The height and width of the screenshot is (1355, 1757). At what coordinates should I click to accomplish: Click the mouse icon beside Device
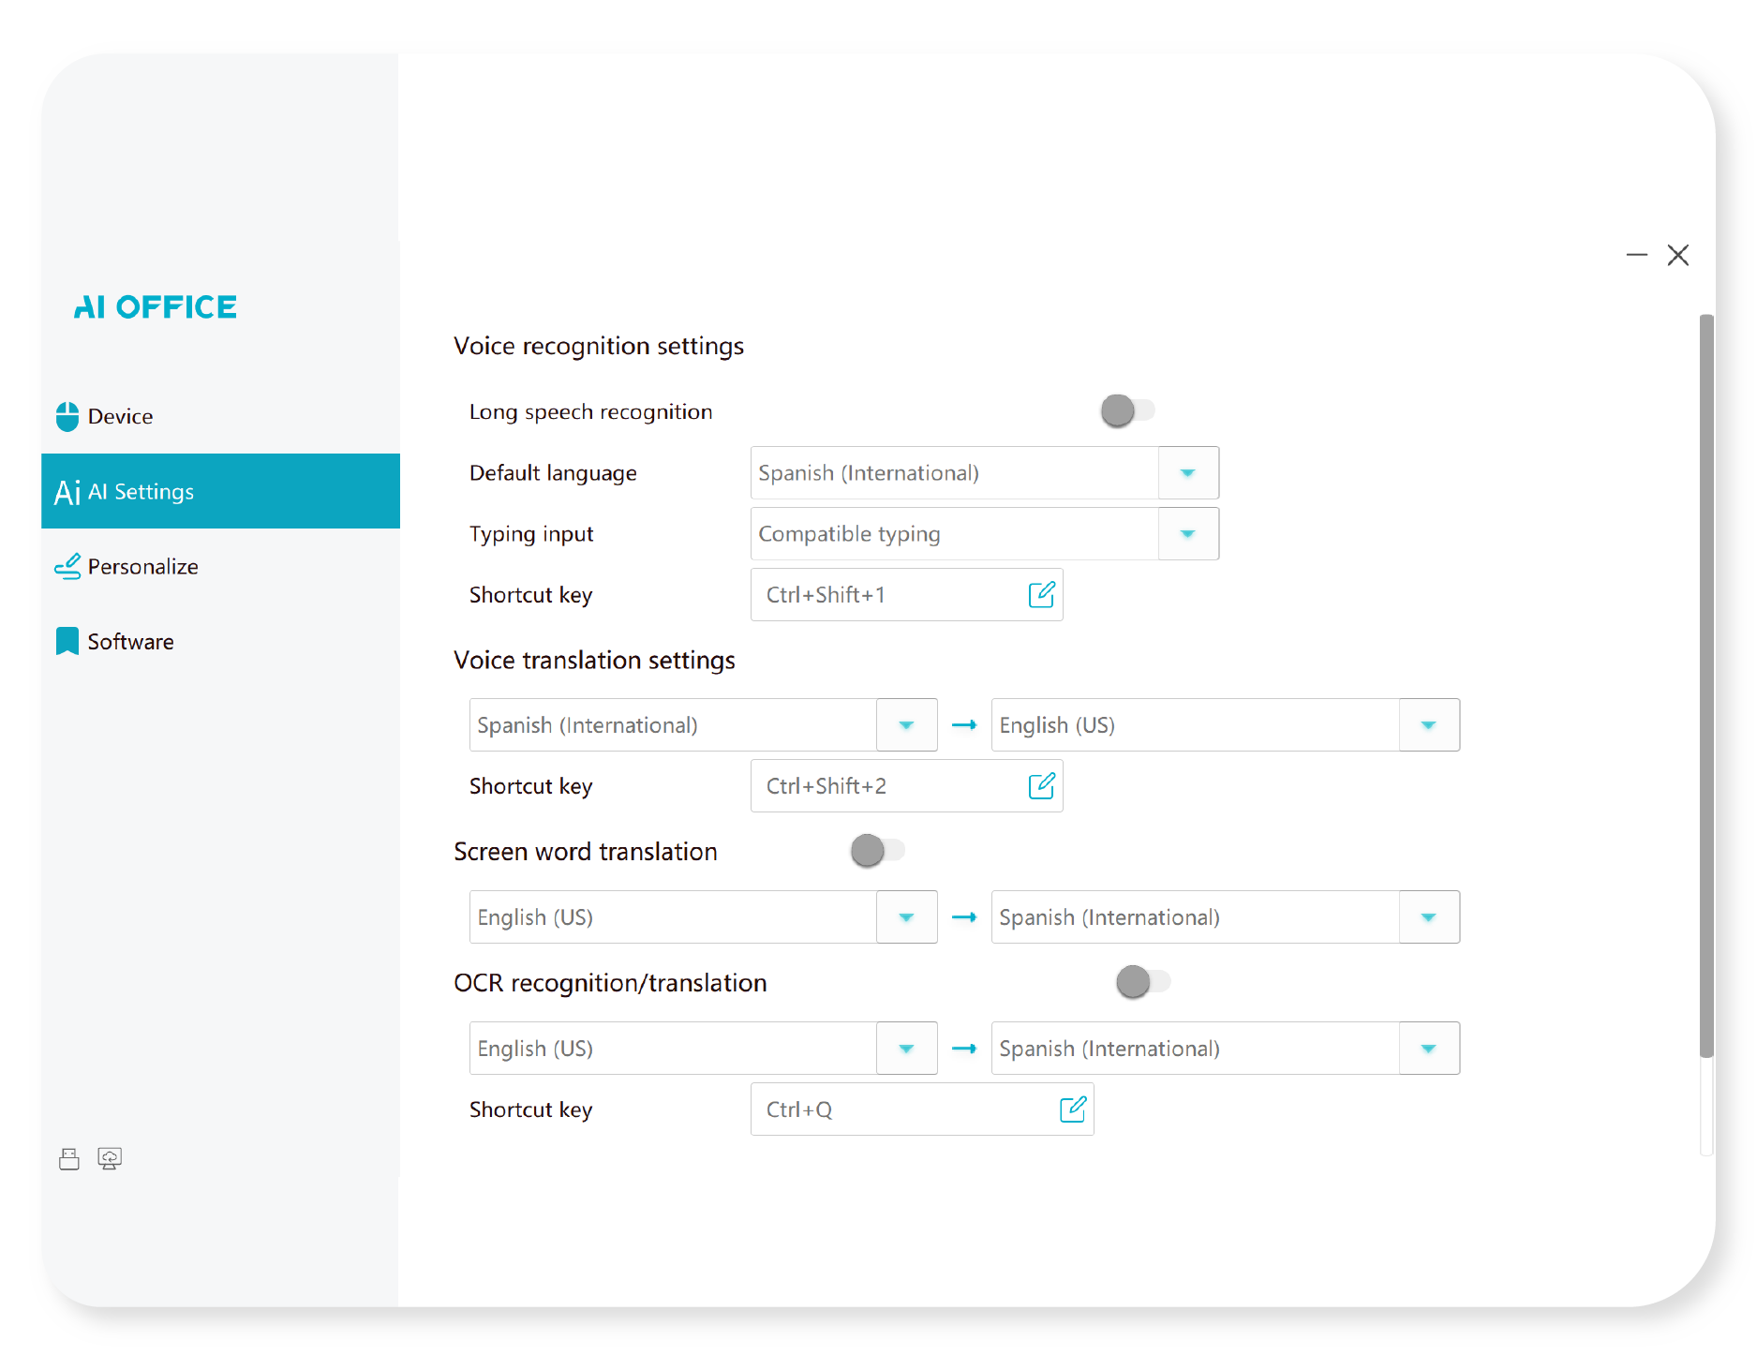click(67, 417)
